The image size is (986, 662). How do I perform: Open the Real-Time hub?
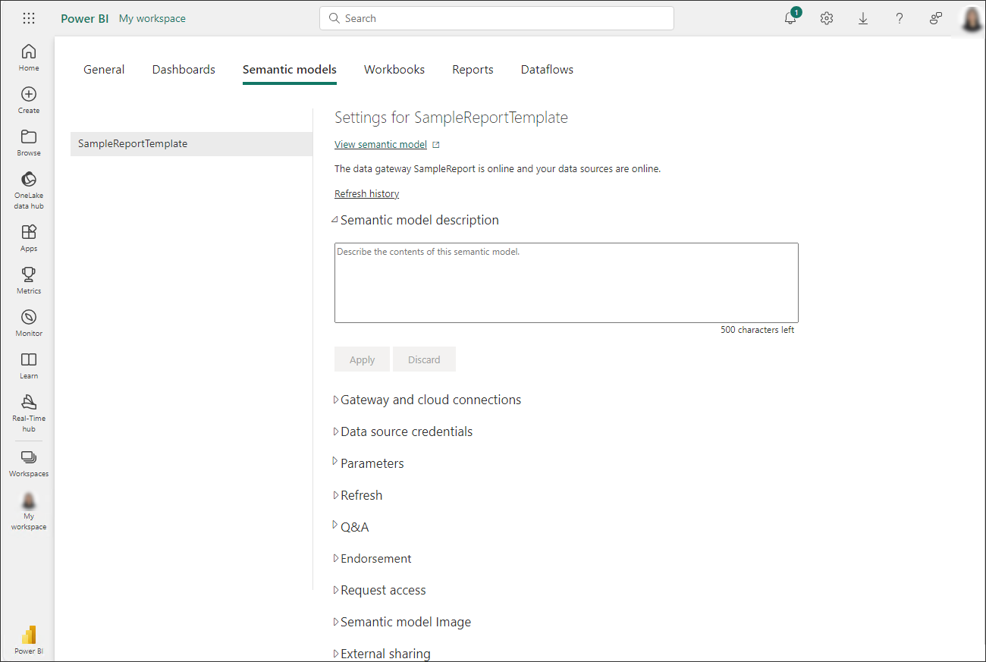(x=28, y=409)
